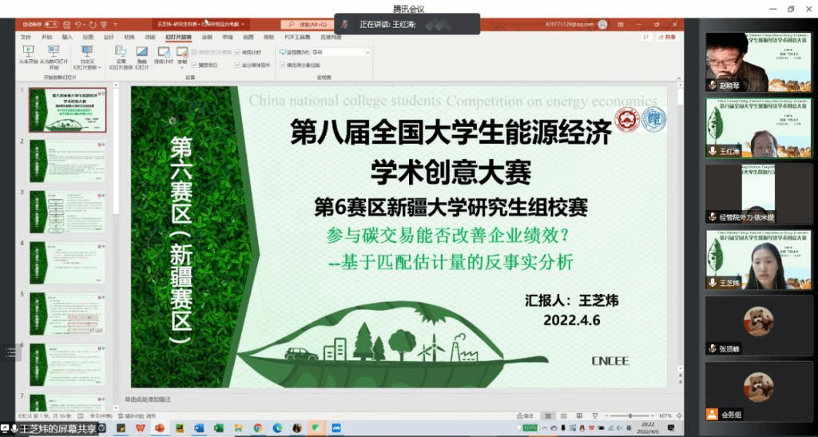Open the Insert ribbon tab
Viewport: 818px width, 437px height.
(67, 37)
